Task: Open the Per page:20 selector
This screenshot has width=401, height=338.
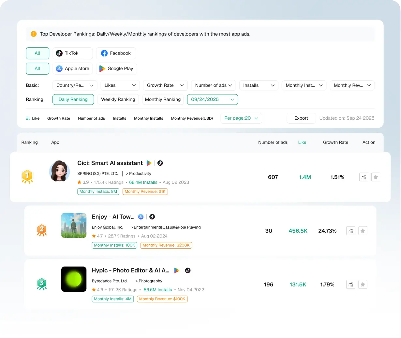Action: 241,118
